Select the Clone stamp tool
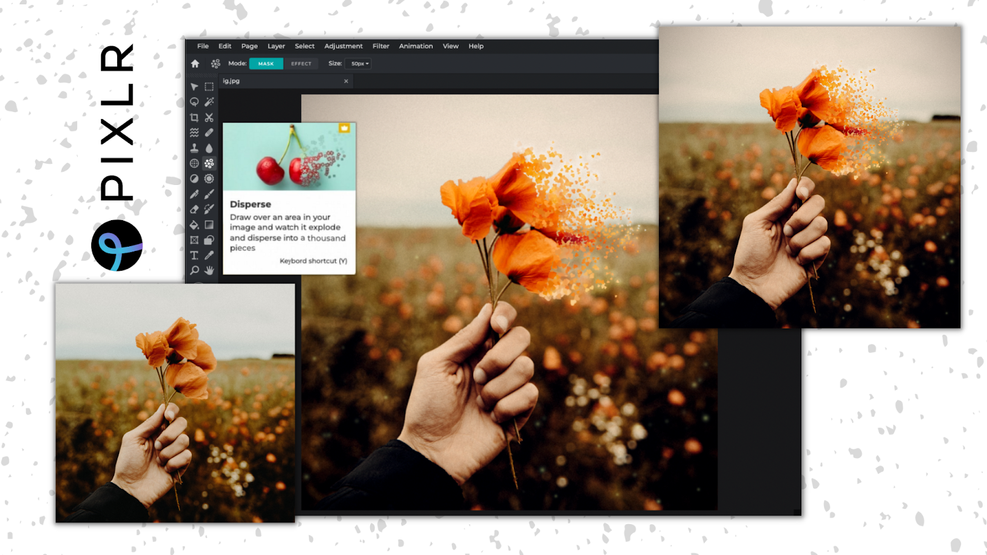Screen dimensions: 987x555 pos(194,148)
